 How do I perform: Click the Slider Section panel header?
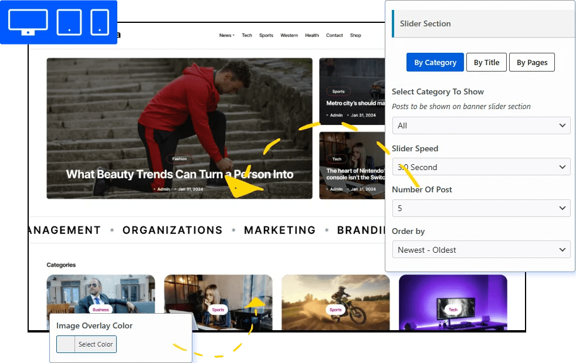tap(483, 23)
